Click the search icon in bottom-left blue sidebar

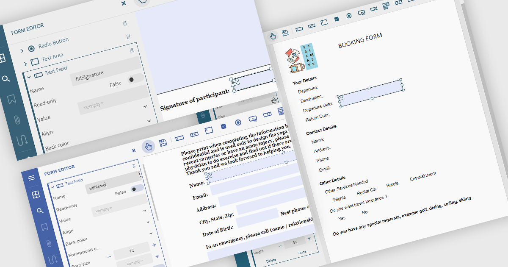pos(40,211)
